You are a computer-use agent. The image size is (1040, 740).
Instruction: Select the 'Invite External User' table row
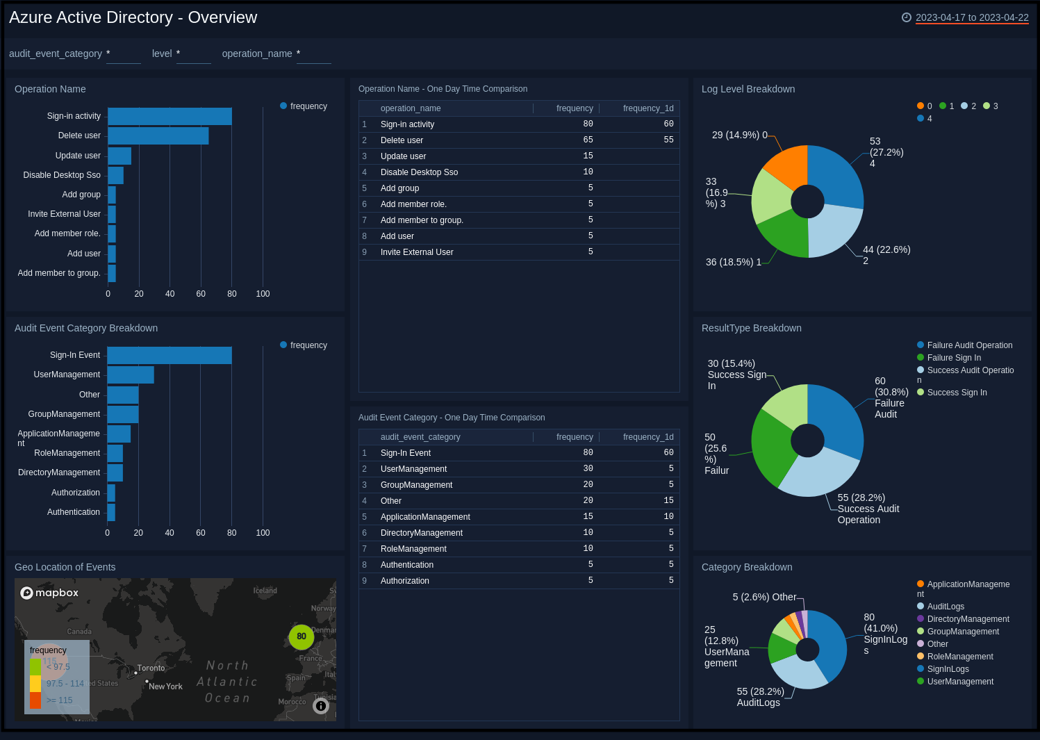[519, 252]
